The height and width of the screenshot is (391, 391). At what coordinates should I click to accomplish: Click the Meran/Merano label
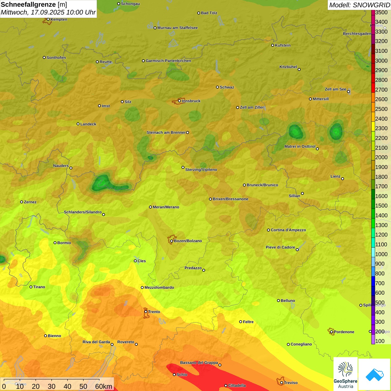(166, 207)
